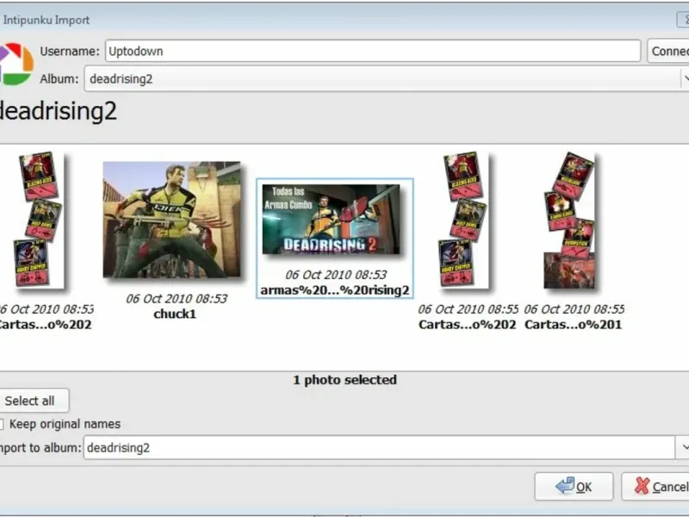The height and width of the screenshot is (517, 689).
Task: Click the chuck1 filename label
Action: (175, 314)
